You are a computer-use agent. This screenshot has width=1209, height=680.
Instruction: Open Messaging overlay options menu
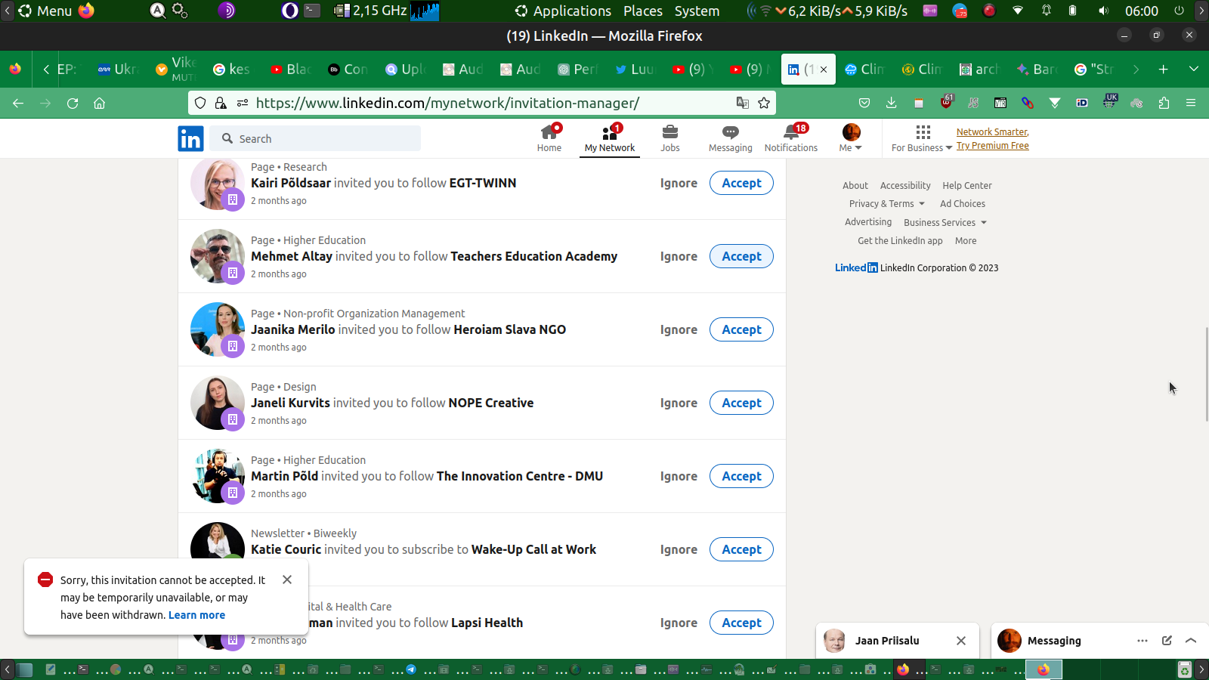(1143, 641)
